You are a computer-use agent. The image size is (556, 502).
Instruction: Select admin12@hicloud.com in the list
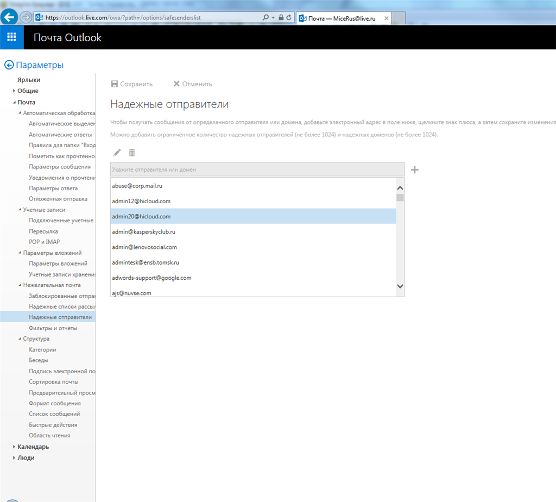click(x=253, y=201)
